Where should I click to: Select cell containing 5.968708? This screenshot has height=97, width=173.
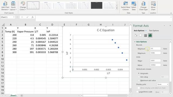(52, 52)
